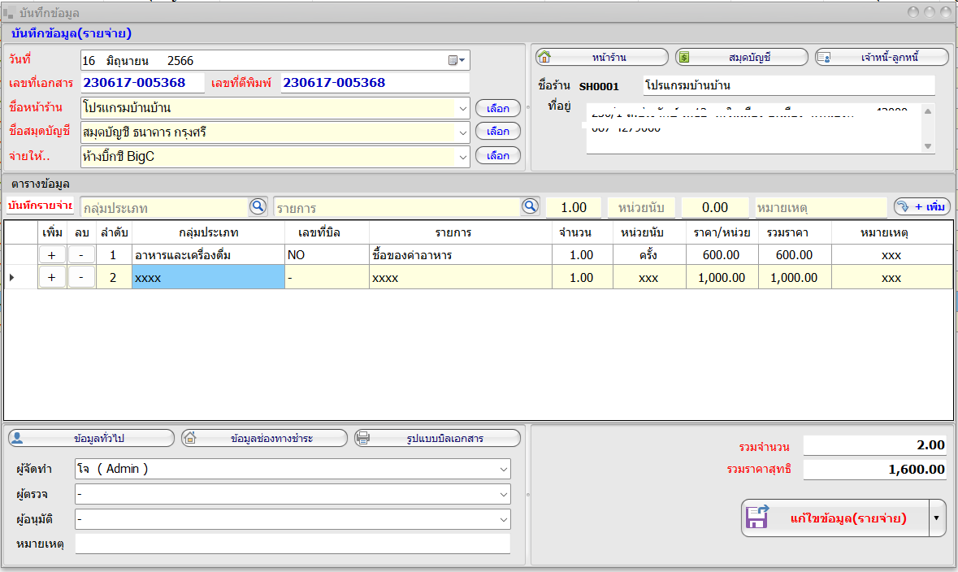
Task: Click the ชื่อร้าน field โปรแกรมบ้านบ้าน
Action: click(x=789, y=85)
